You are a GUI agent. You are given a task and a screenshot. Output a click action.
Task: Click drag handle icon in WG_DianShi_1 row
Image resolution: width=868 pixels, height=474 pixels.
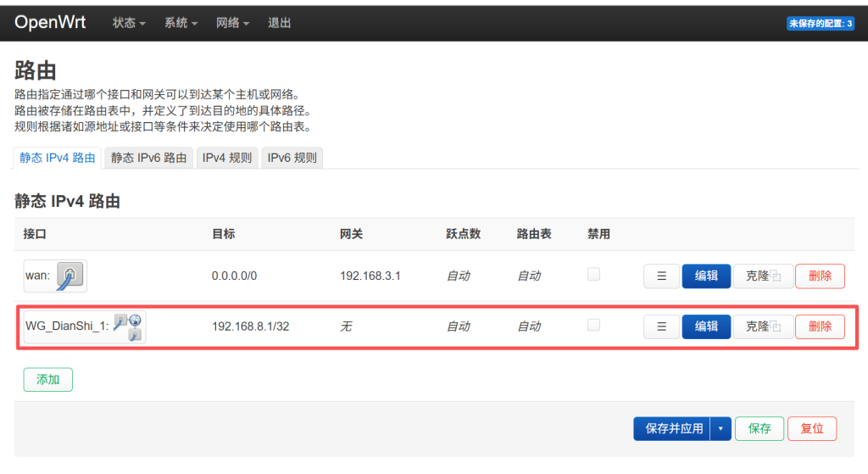coord(661,326)
